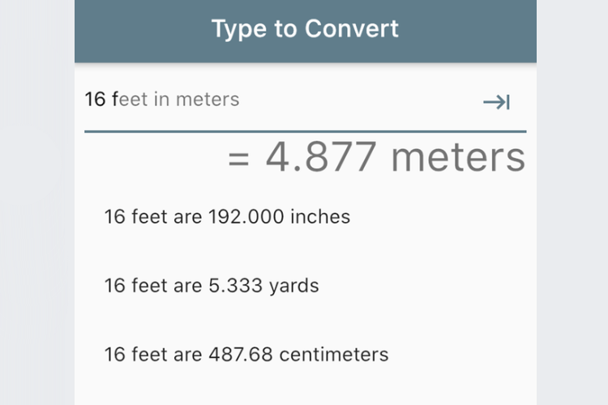This screenshot has width=608, height=405.
Task: Click the 'centimeters' unit word
Action: tap(334, 355)
